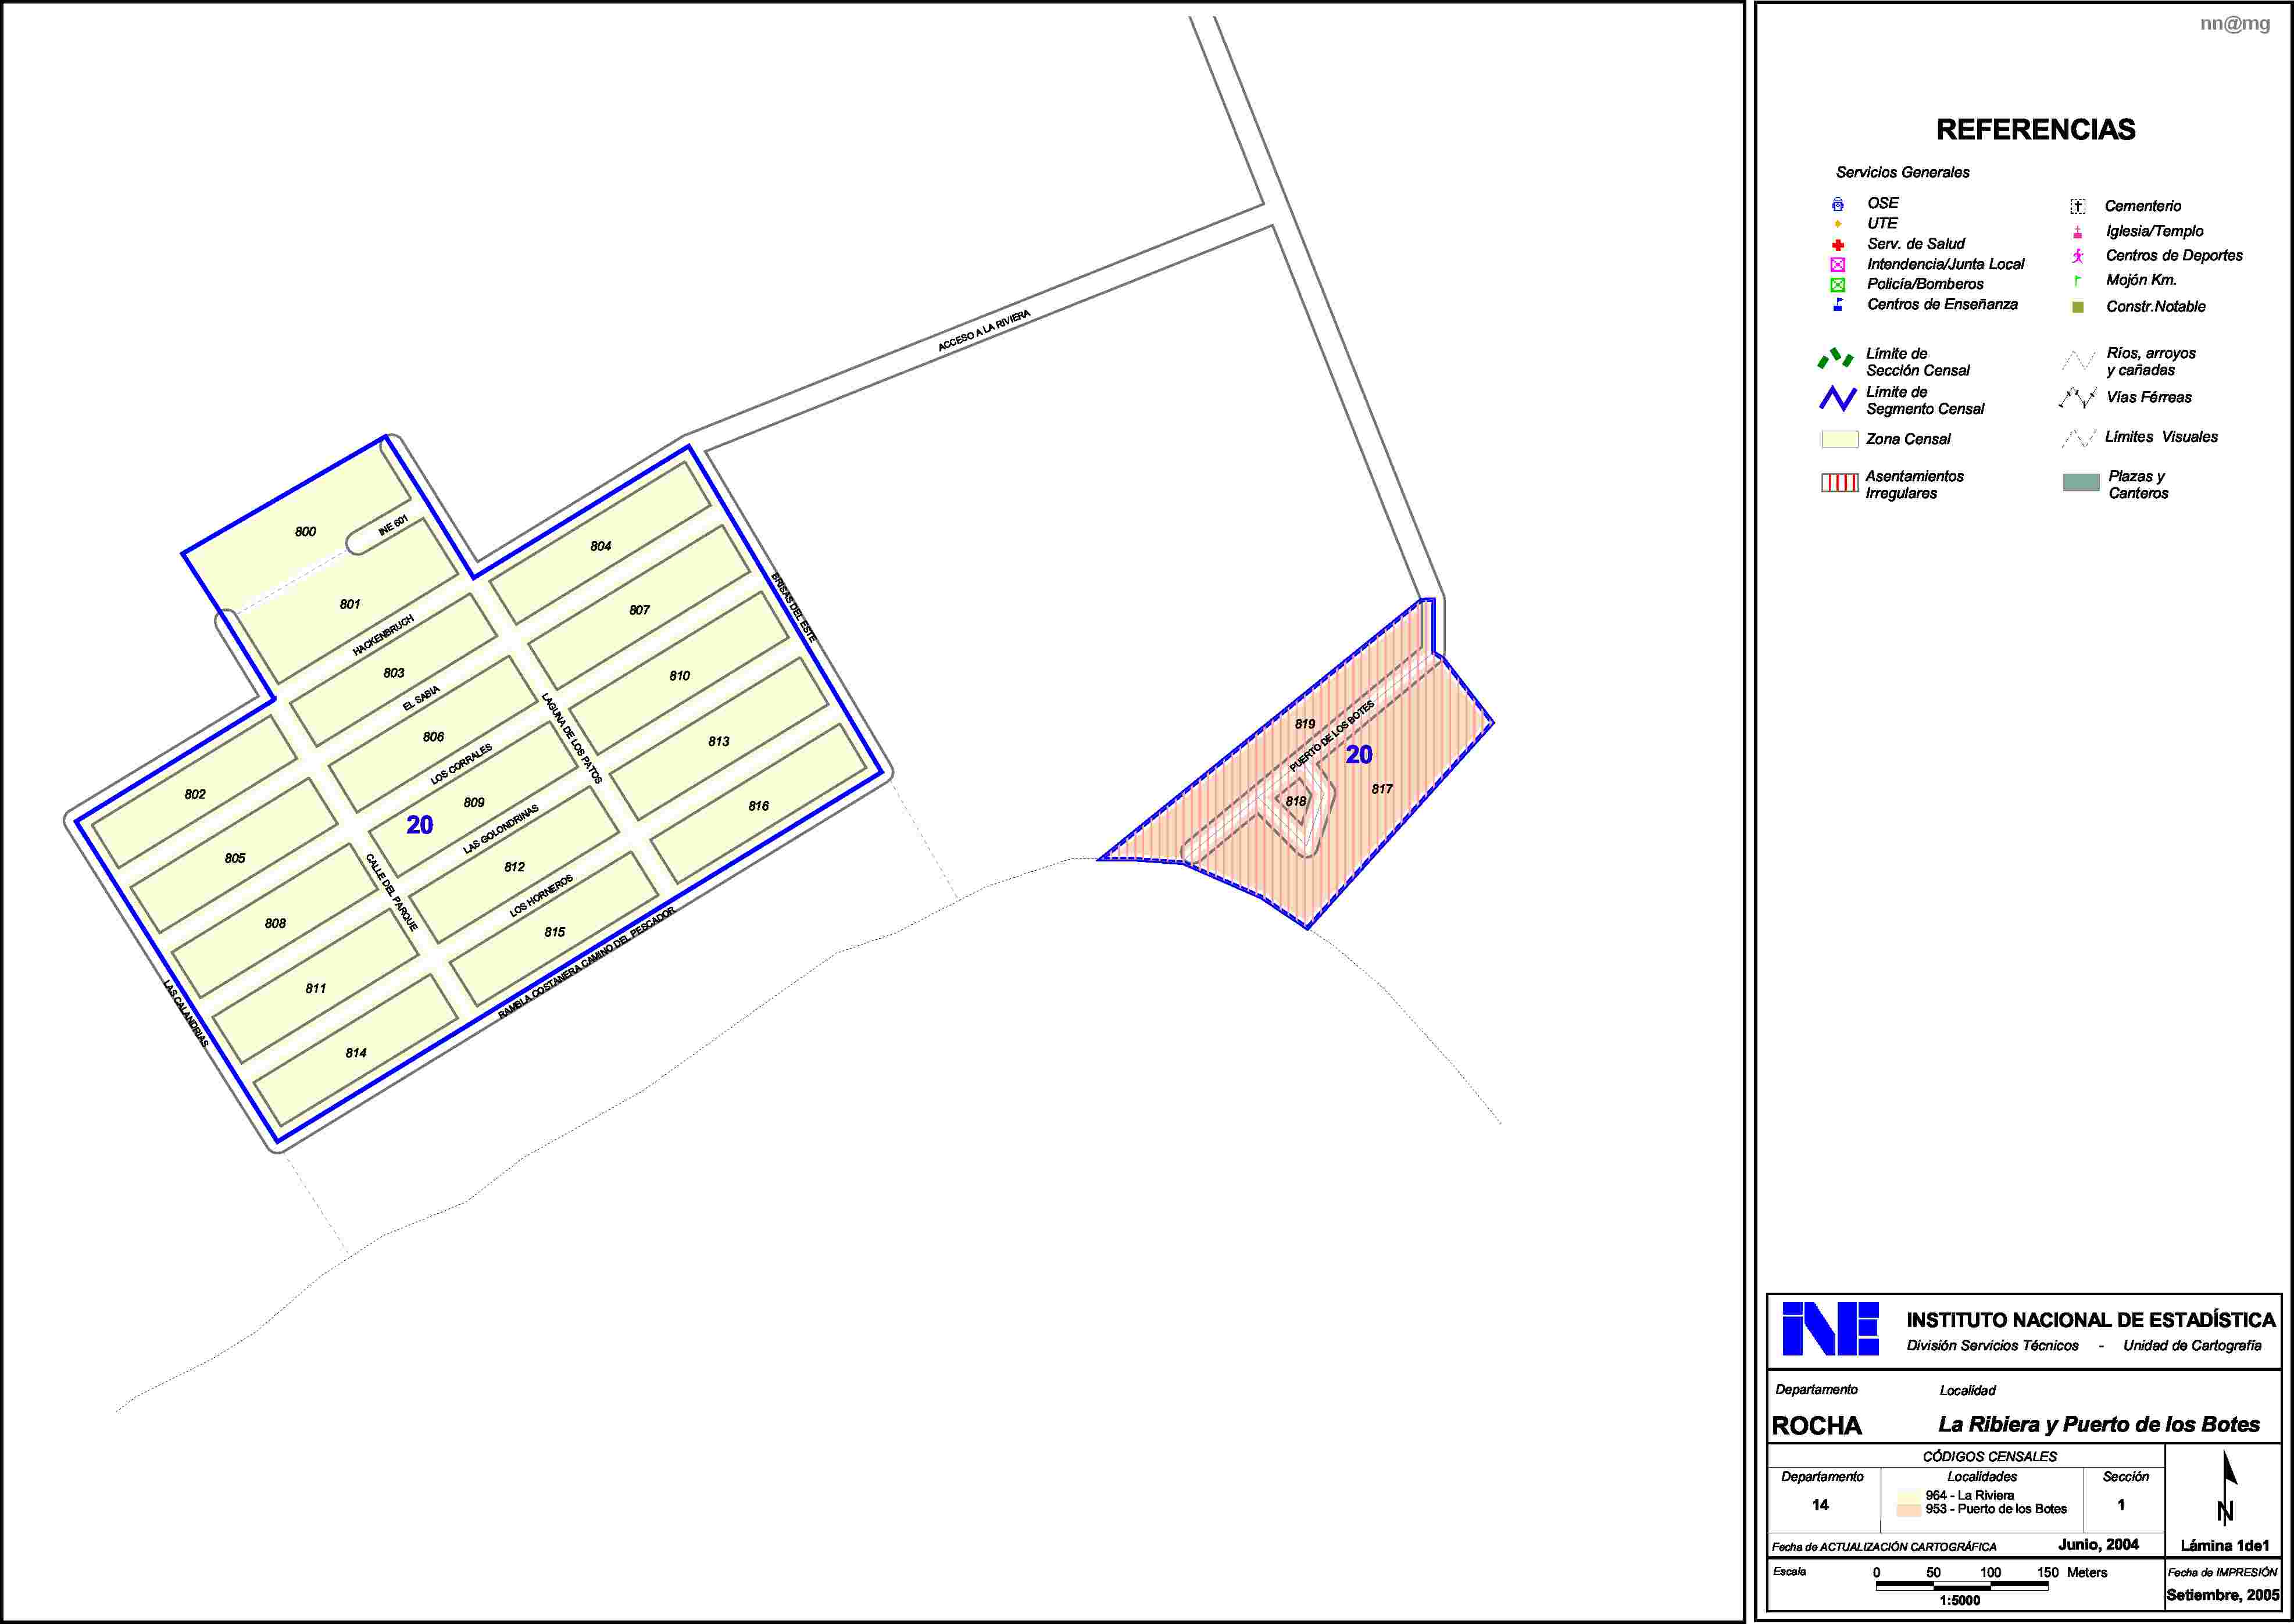Click the red cross Serv. de Salud symbol

1837,245
